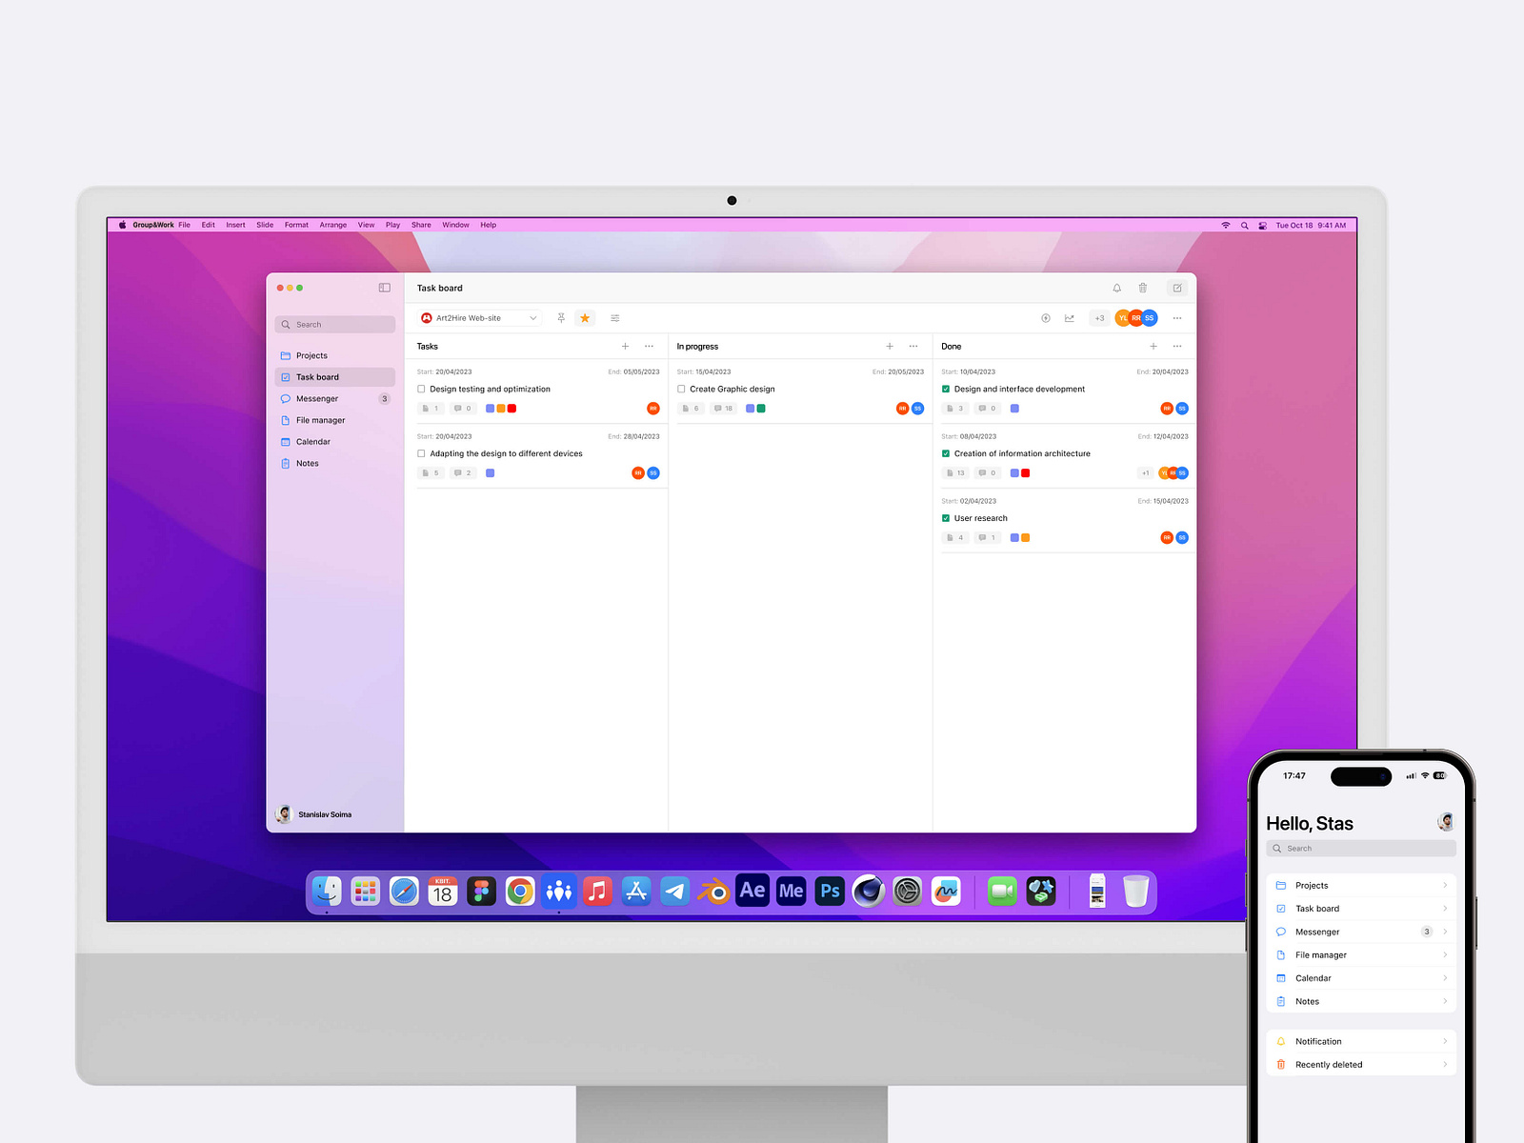Open the Tasks column overflow menu
1524x1143 pixels.
(650, 346)
